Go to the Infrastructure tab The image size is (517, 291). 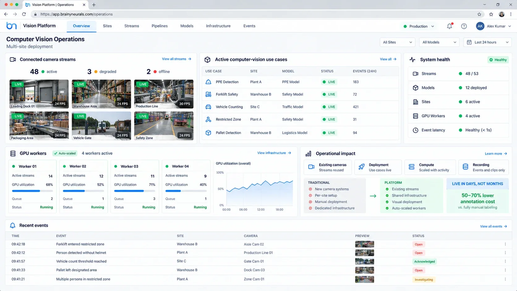pyautogui.click(x=218, y=26)
